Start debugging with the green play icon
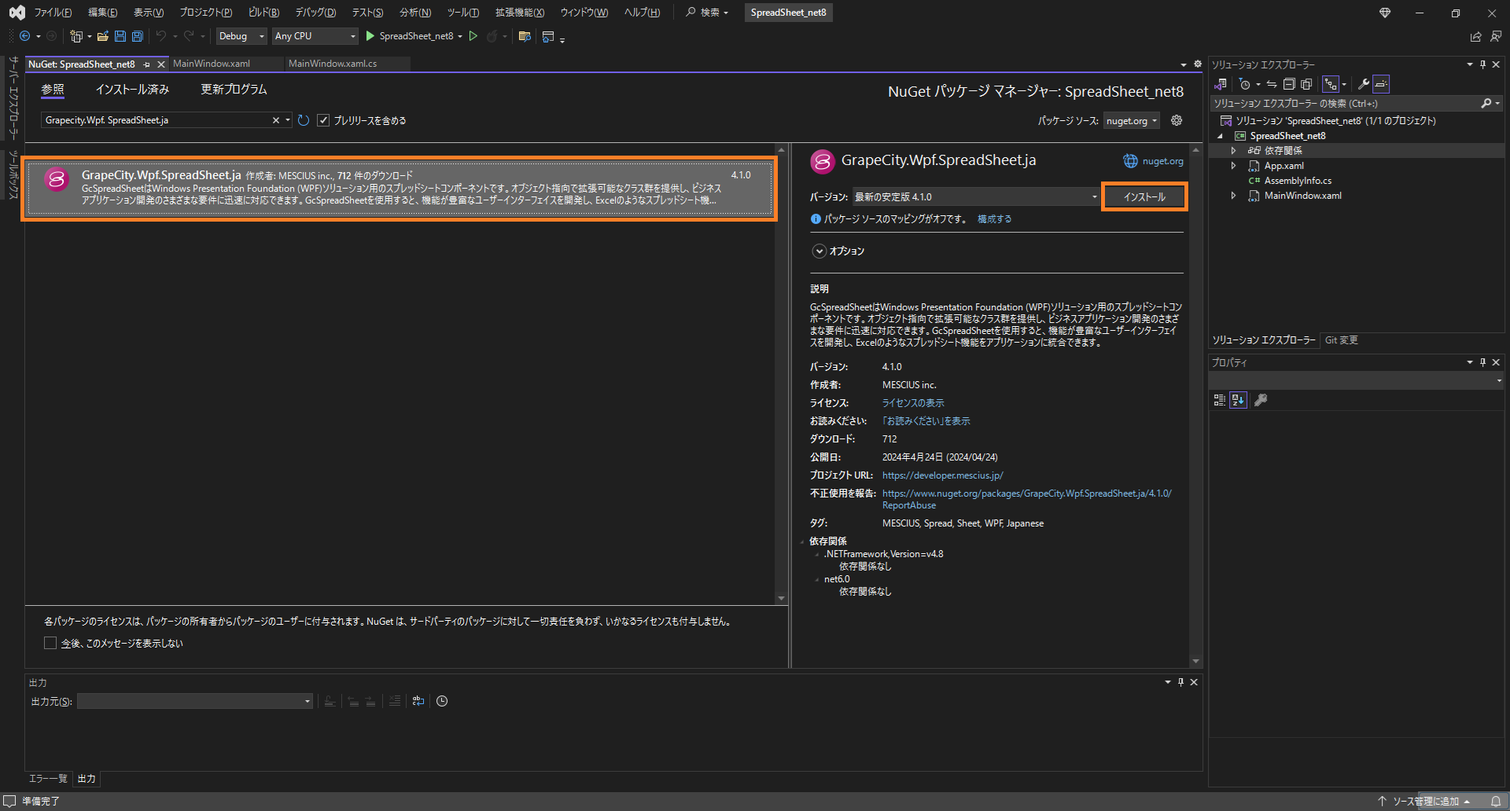The width and height of the screenshot is (1510, 811). pyautogui.click(x=370, y=36)
